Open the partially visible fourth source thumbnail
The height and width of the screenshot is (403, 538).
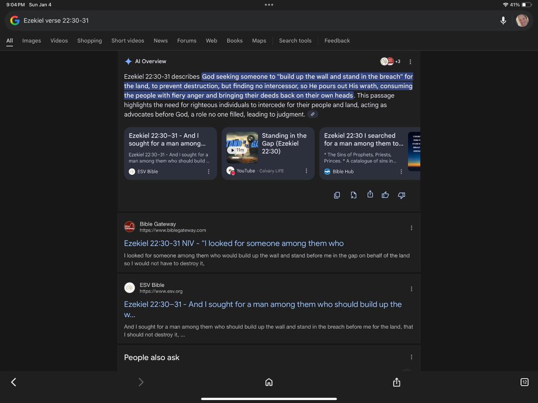414,151
